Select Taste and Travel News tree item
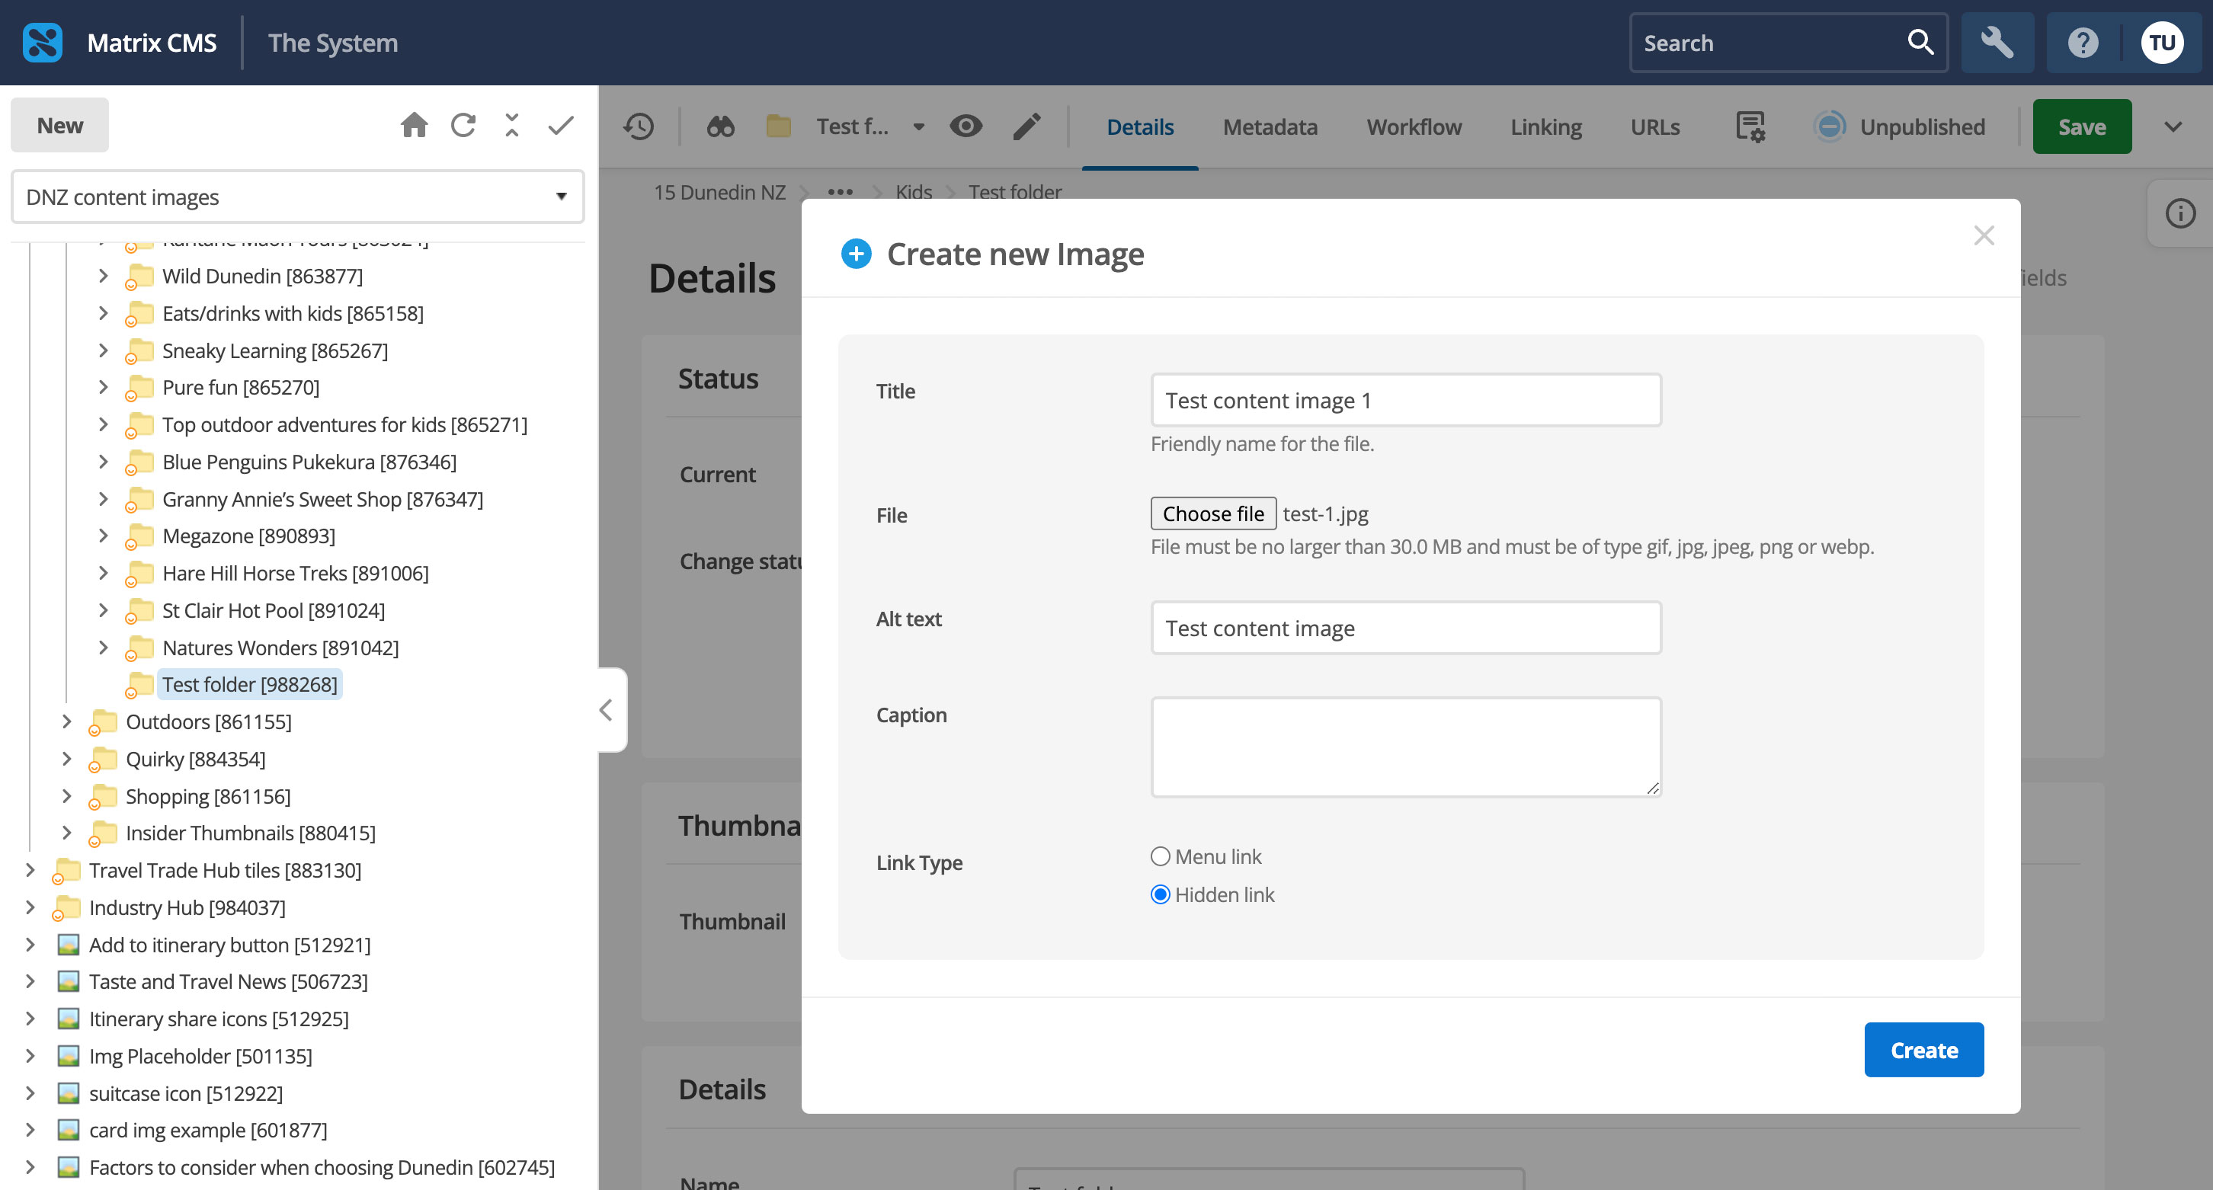This screenshot has width=2213, height=1190. (229, 981)
